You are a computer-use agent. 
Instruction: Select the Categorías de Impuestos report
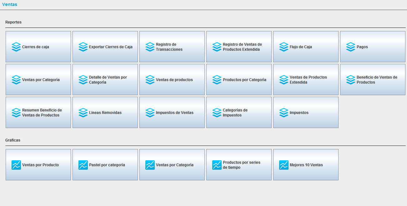[x=239, y=112]
